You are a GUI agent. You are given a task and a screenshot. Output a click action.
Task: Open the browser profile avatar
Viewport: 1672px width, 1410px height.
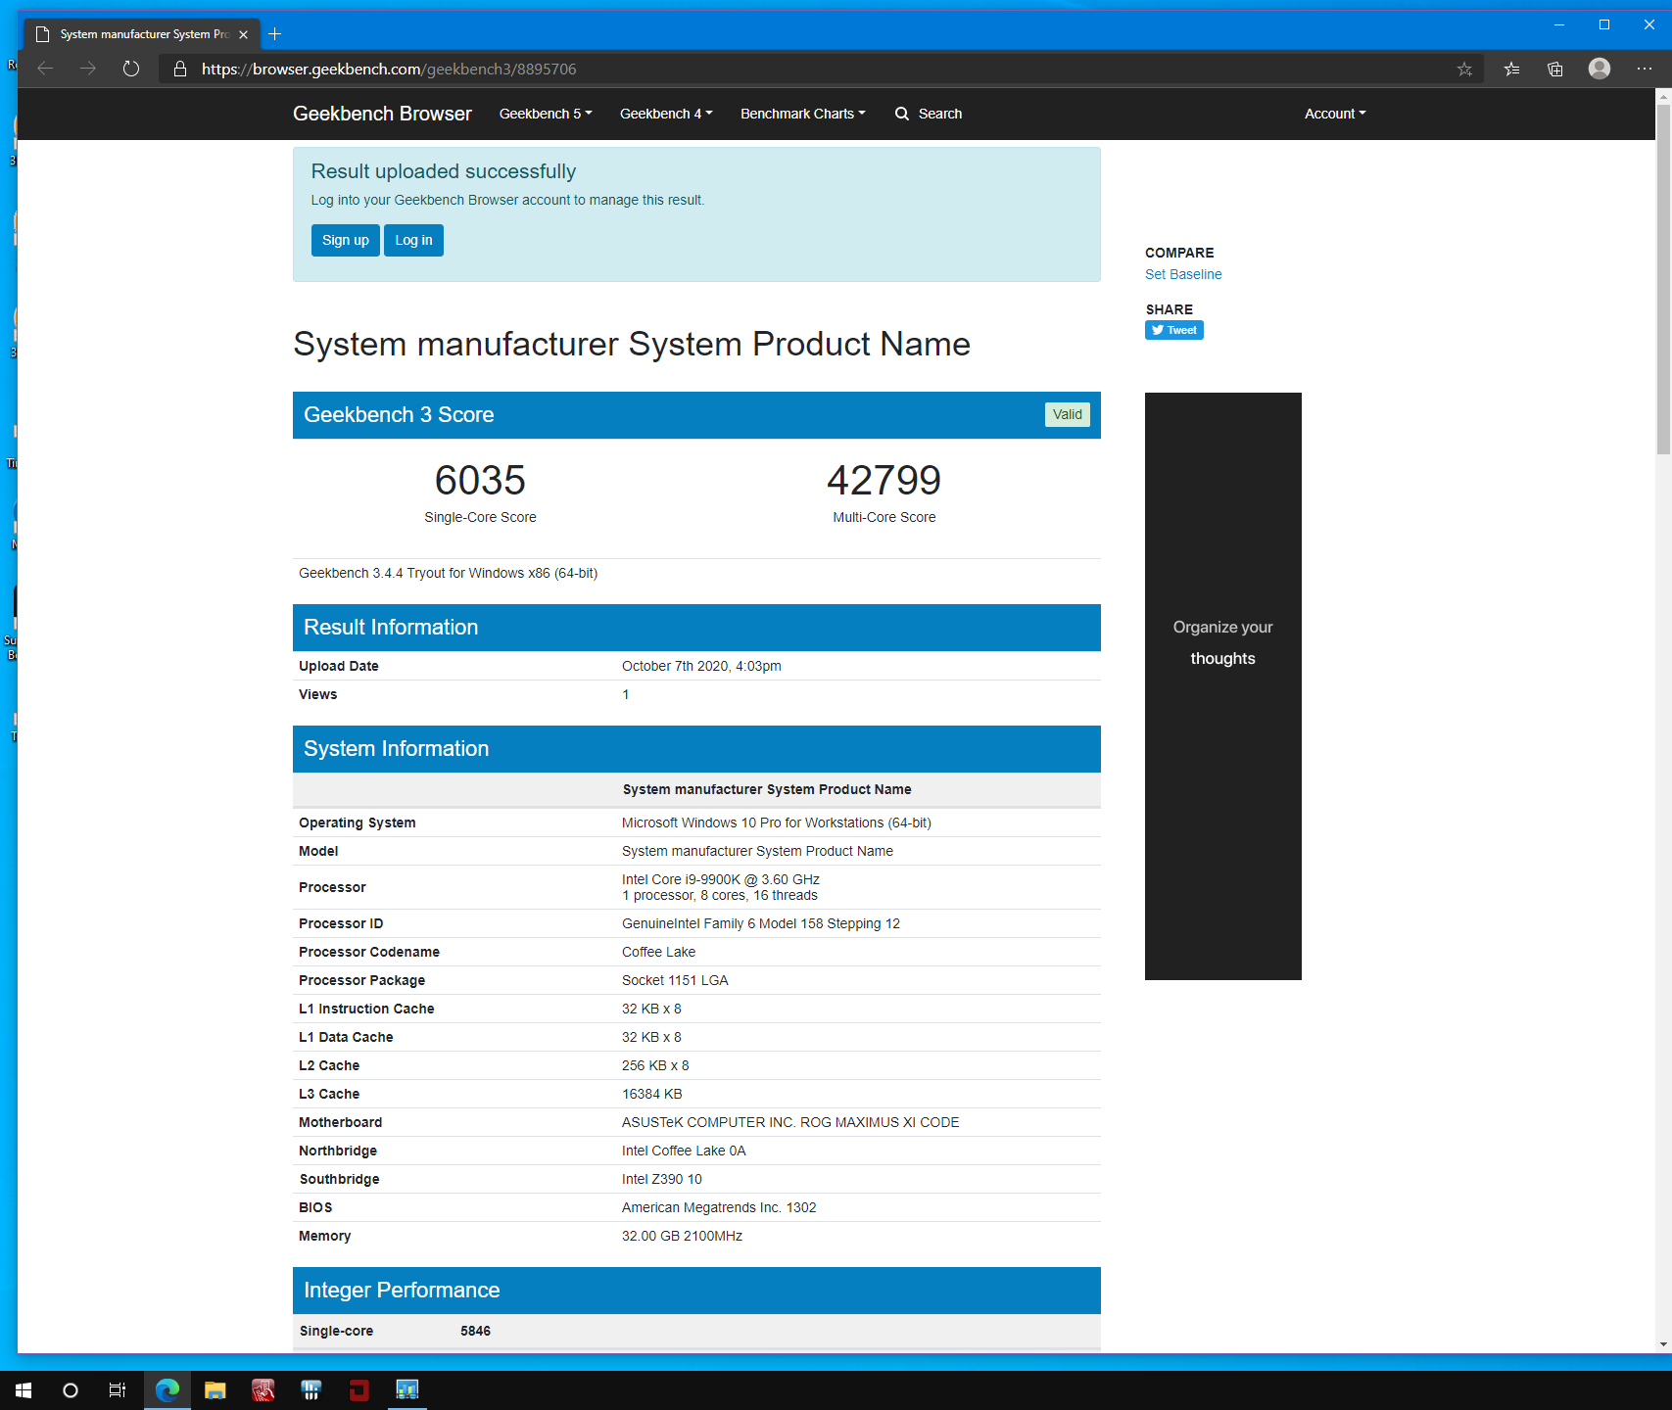tap(1600, 69)
